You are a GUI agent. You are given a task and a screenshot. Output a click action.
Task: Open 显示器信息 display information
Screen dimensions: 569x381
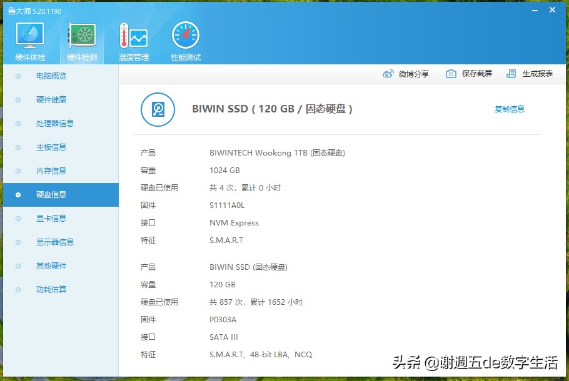point(53,242)
